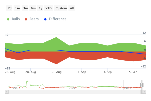Click the scrollbar right arrow
Image resolution: width=151 pixels, height=101 pixels.
[144, 92]
